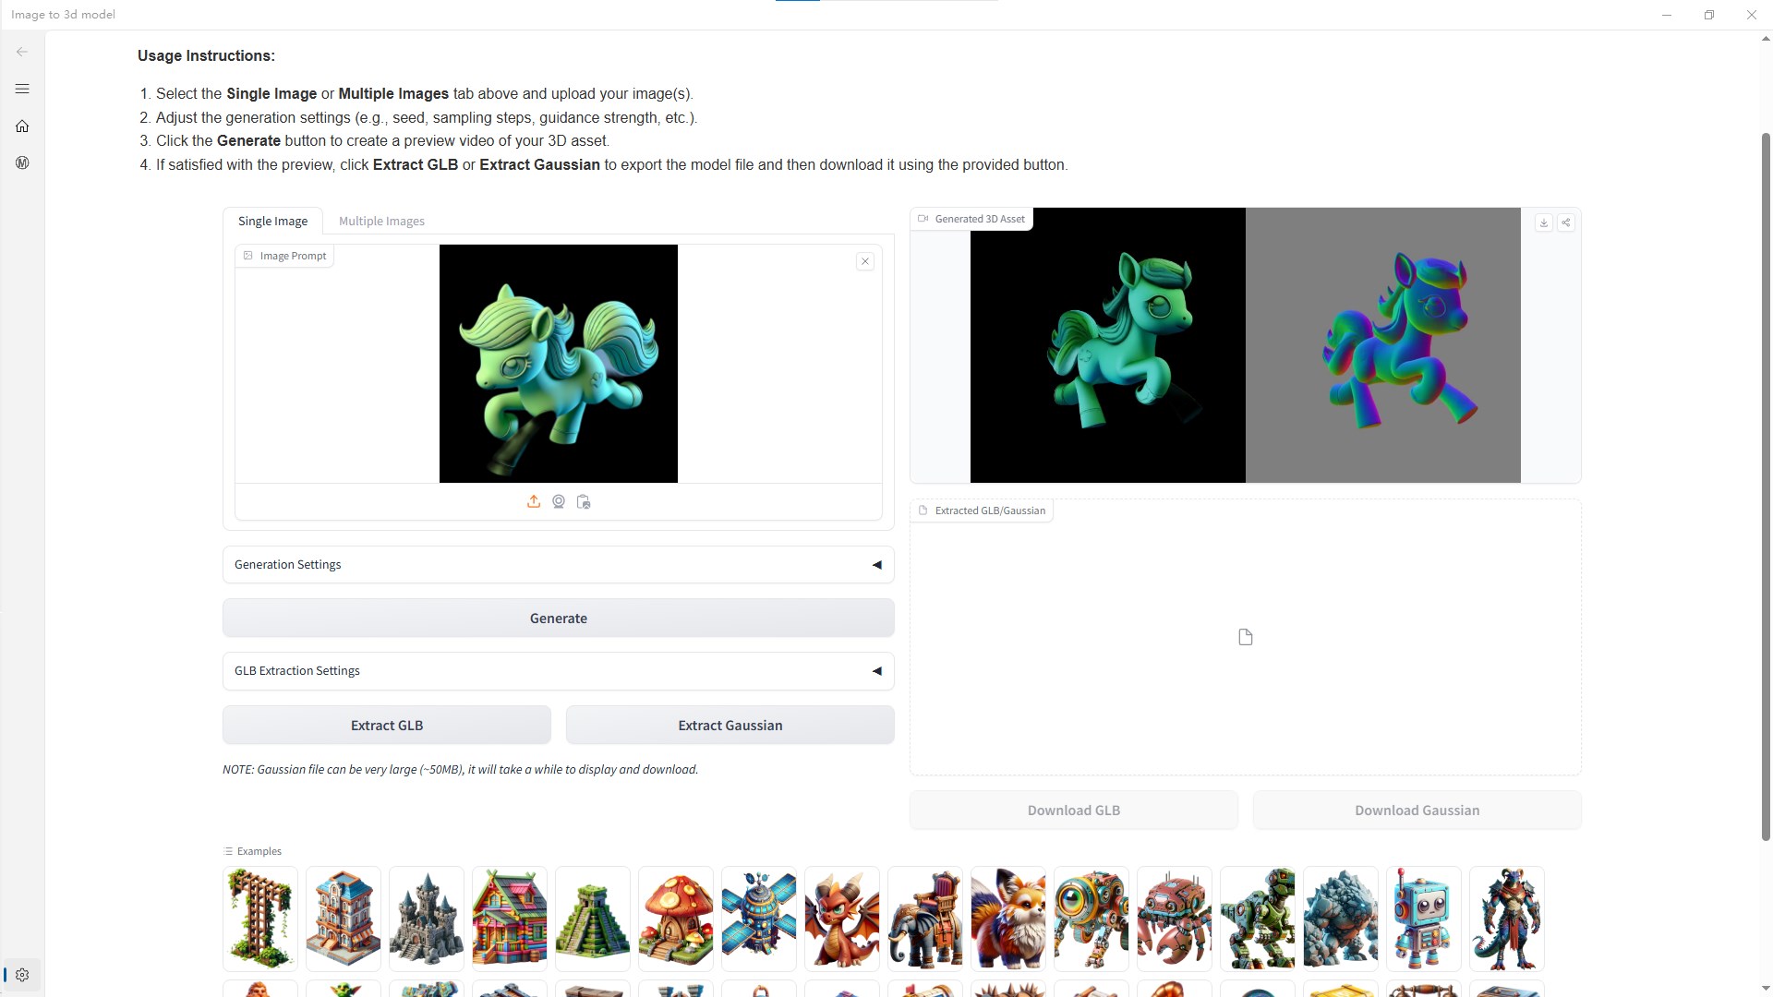Upload an image using the upload icon
This screenshot has height=997, width=1773.
pyautogui.click(x=534, y=501)
